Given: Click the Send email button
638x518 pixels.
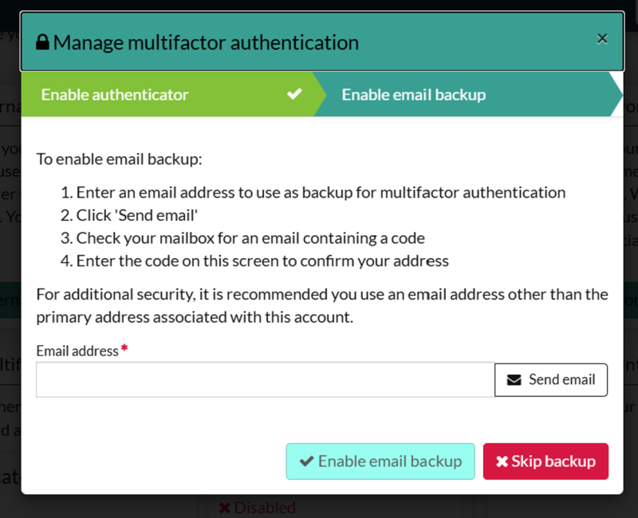Looking at the screenshot, I should point(551,380).
